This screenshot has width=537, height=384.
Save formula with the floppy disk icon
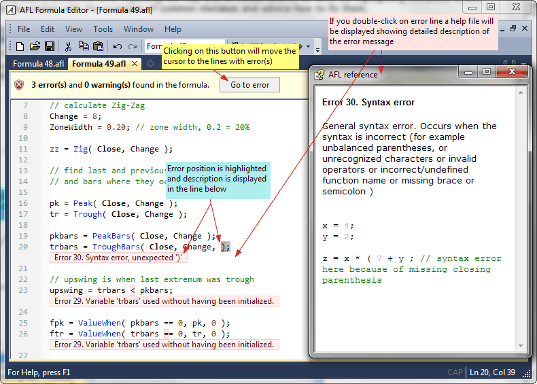(x=49, y=46)
